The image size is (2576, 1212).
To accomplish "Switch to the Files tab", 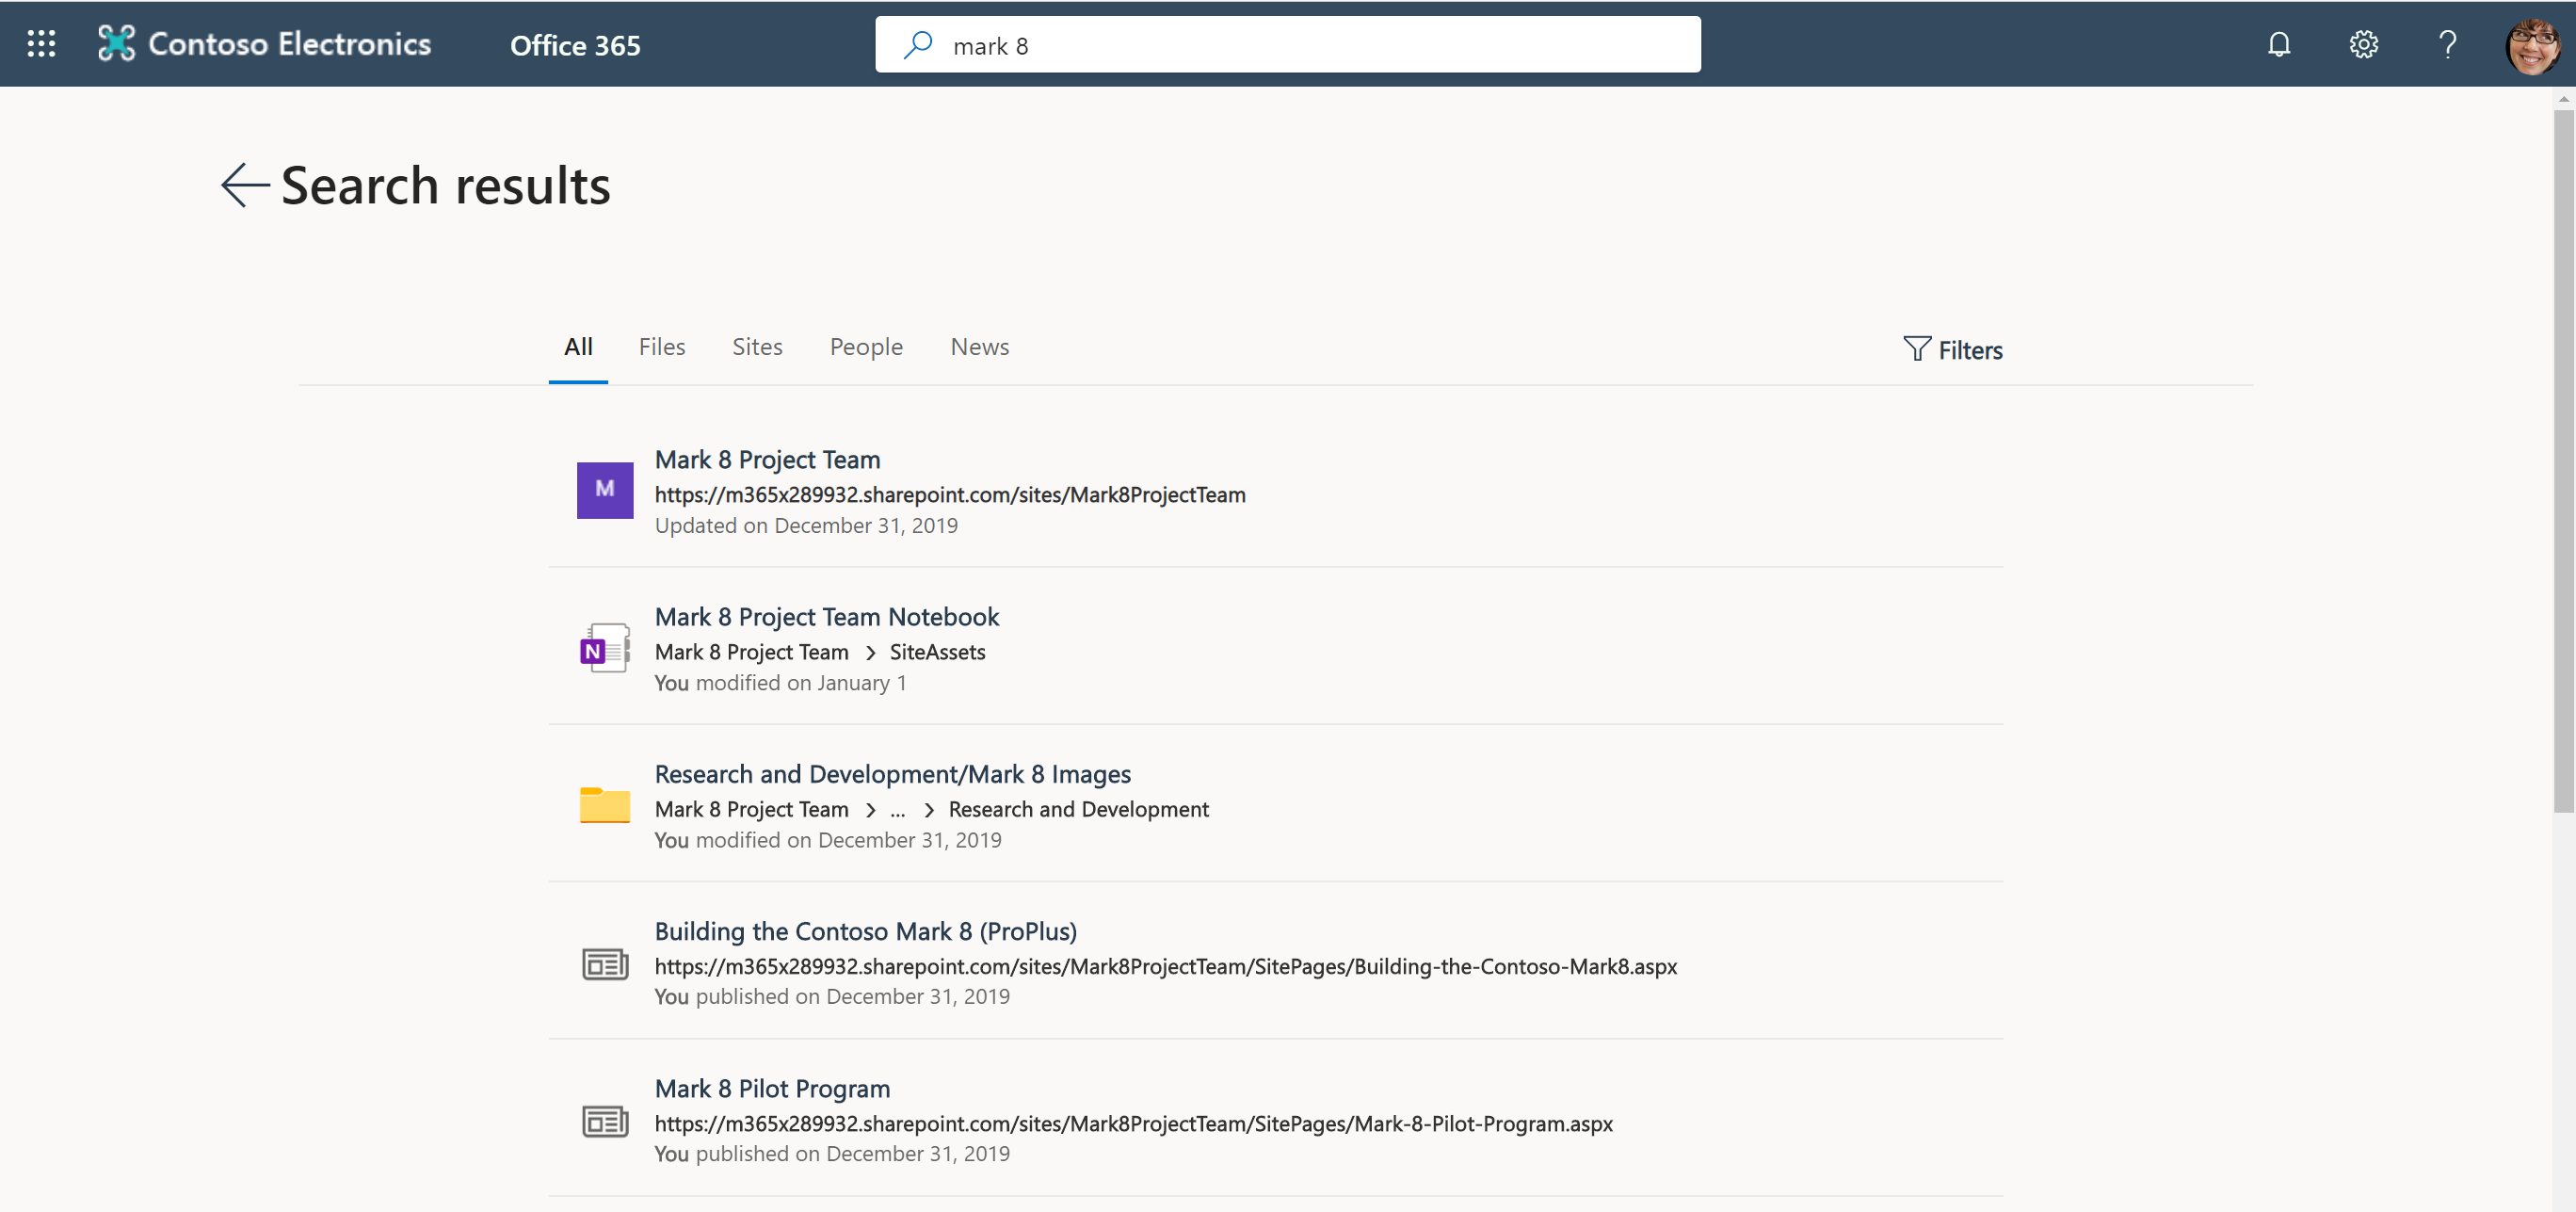I will [662, 347].
